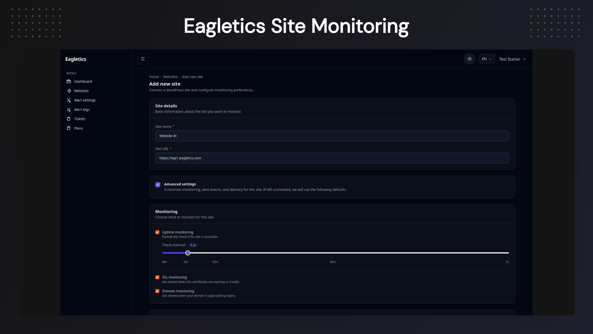The height and width of the screenshot is (334, 593).
Task: Switch theme with the sun icon
Action: pyautogui.click(x=469, y=59)
